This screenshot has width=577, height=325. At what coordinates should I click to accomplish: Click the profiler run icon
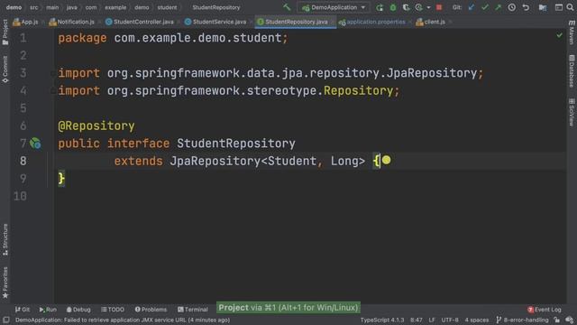click(x=418, y=7)
